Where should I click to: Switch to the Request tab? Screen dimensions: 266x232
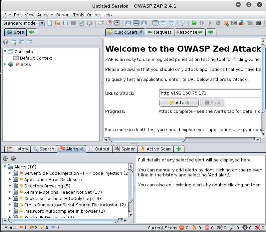point(159,32)
